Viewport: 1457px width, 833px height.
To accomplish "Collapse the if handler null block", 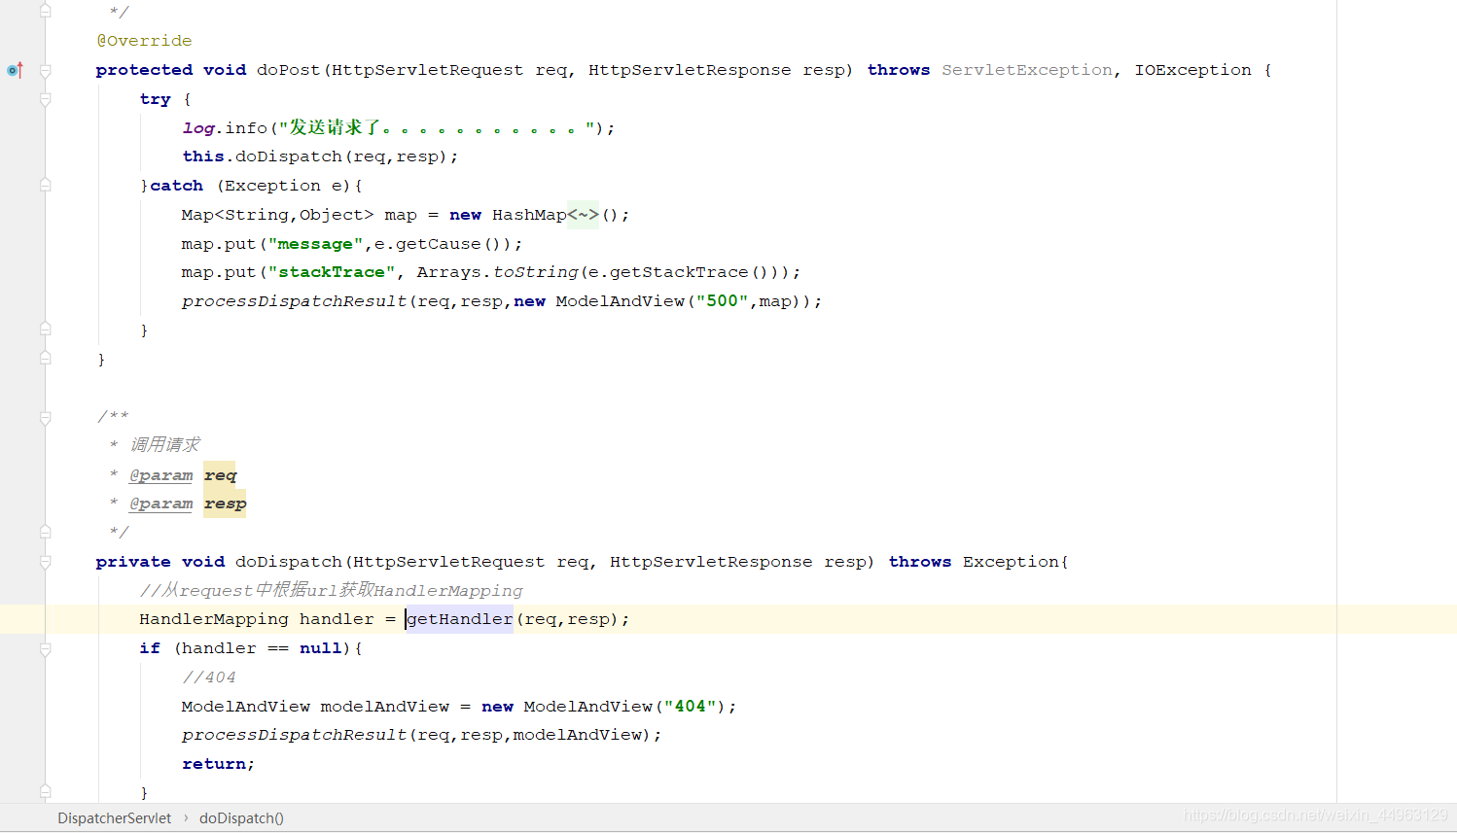I will tap(45, 648).
